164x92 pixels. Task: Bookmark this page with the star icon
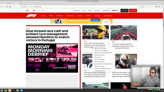[x=143, y=7]
